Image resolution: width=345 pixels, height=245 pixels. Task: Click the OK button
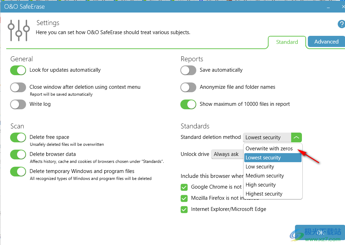[320, 233]
